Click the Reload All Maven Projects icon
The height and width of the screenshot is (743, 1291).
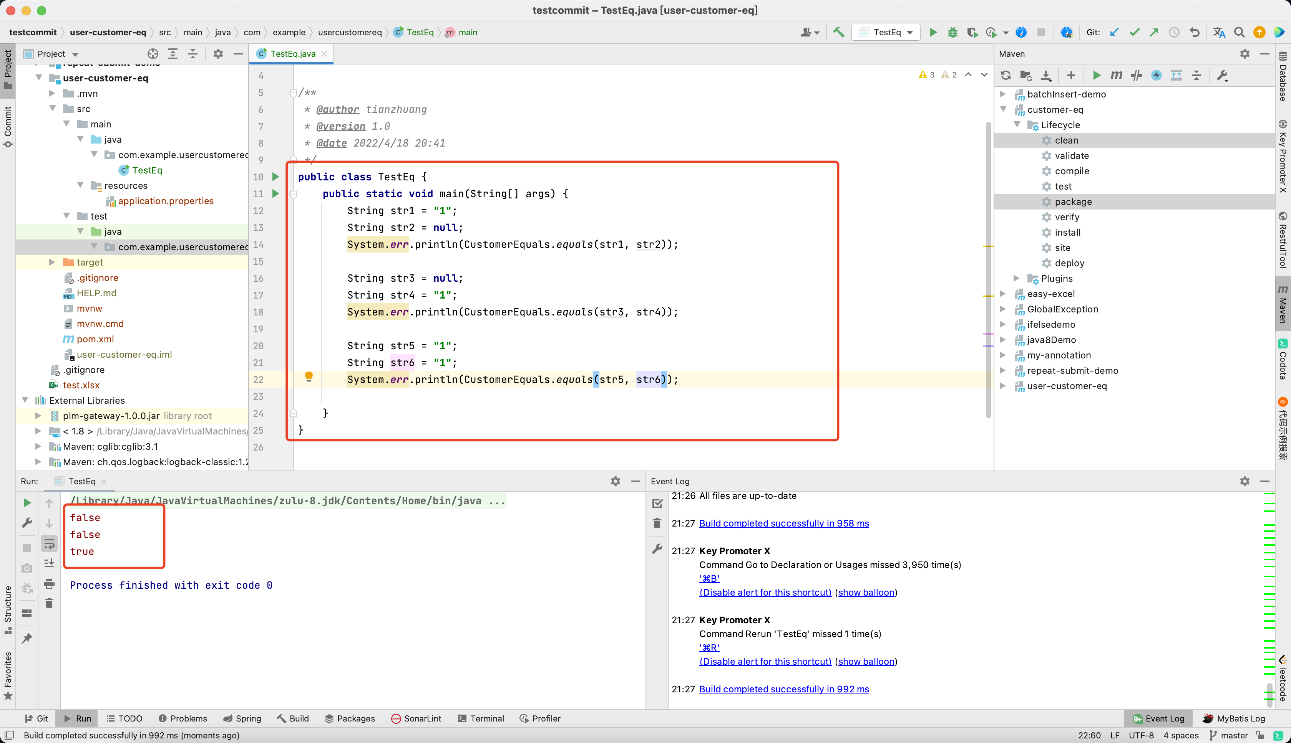(x=1006, y=76)
